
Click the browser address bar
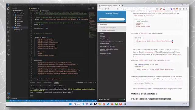139,9
